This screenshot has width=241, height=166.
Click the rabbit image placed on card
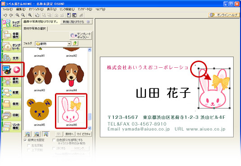coord(214,88)
